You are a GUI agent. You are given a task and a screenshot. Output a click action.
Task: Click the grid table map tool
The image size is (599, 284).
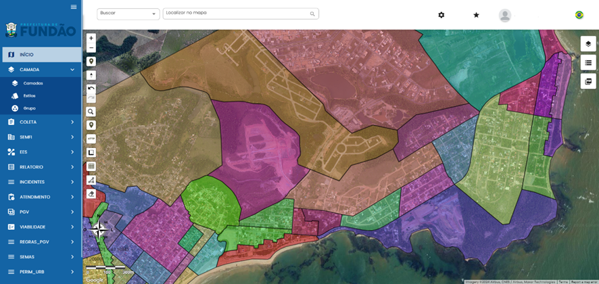[91, 166]
